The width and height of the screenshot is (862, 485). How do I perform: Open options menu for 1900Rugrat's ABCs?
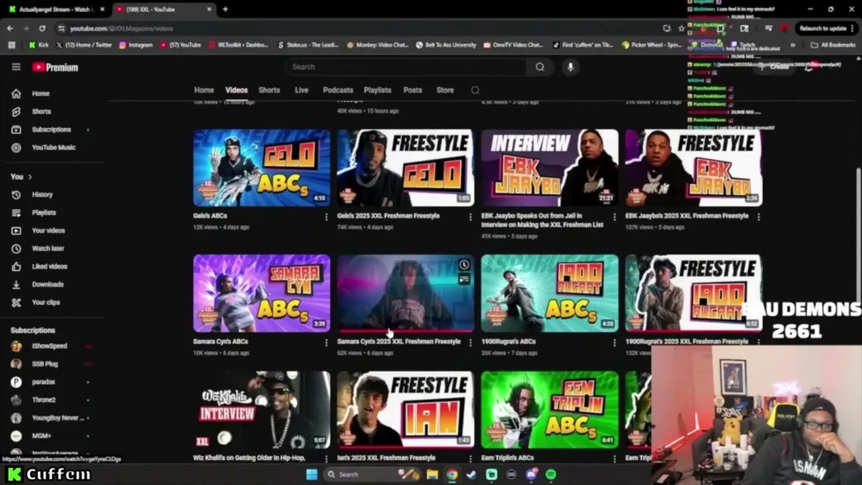tap(614, 342)
